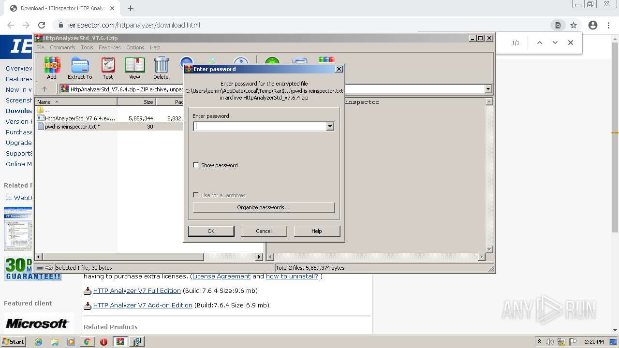Screen dimensions: 619x348
Task: Open the Chrome three-dot menu
Action: [608, 25]
